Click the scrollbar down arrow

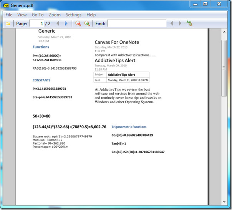tap(224, 202)
